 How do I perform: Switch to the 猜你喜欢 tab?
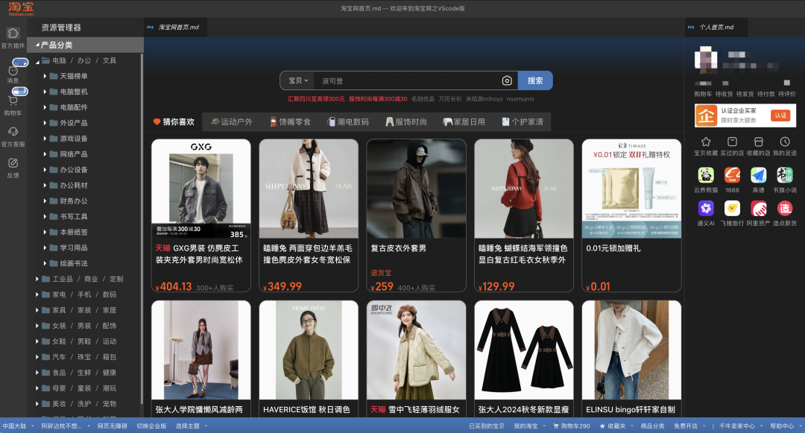coord(174,121)
